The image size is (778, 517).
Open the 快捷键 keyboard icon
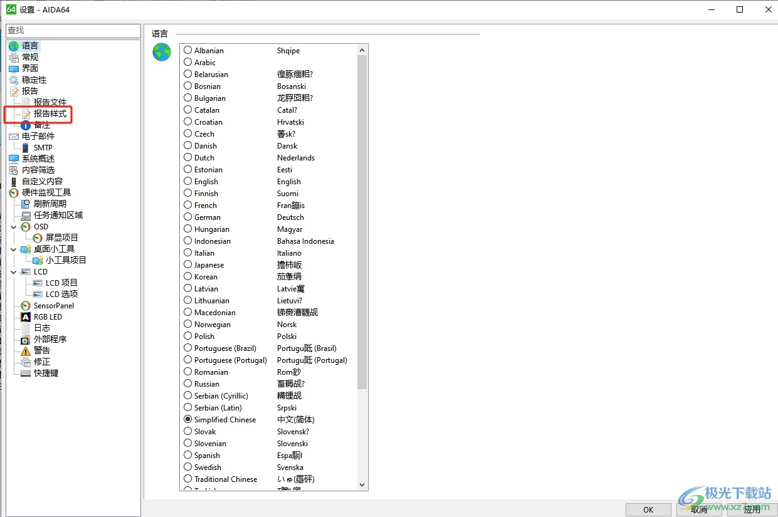click(26, 373)
